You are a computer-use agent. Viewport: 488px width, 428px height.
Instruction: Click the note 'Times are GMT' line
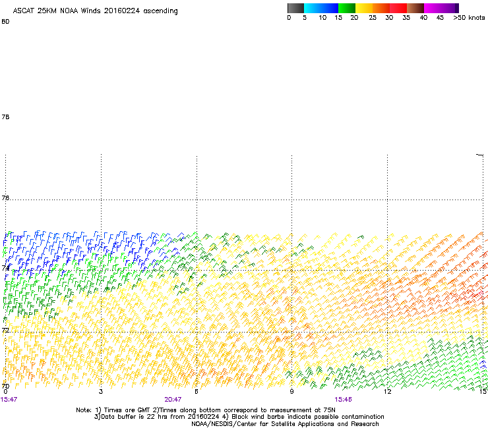(x=205, y=410)
